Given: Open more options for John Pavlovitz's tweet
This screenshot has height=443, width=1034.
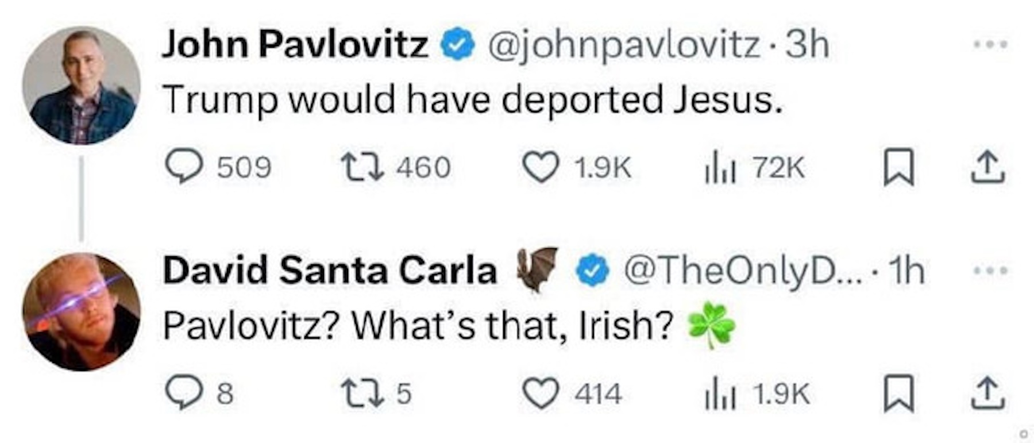Looking at the screenshot, I should (990, 44).
